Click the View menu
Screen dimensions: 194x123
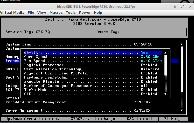point(41,12)
